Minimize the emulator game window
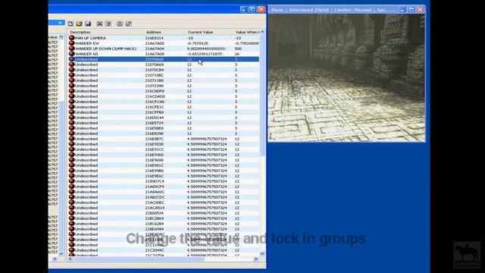The height and width of the screenshot is (273, 485). tap(402, 10)
